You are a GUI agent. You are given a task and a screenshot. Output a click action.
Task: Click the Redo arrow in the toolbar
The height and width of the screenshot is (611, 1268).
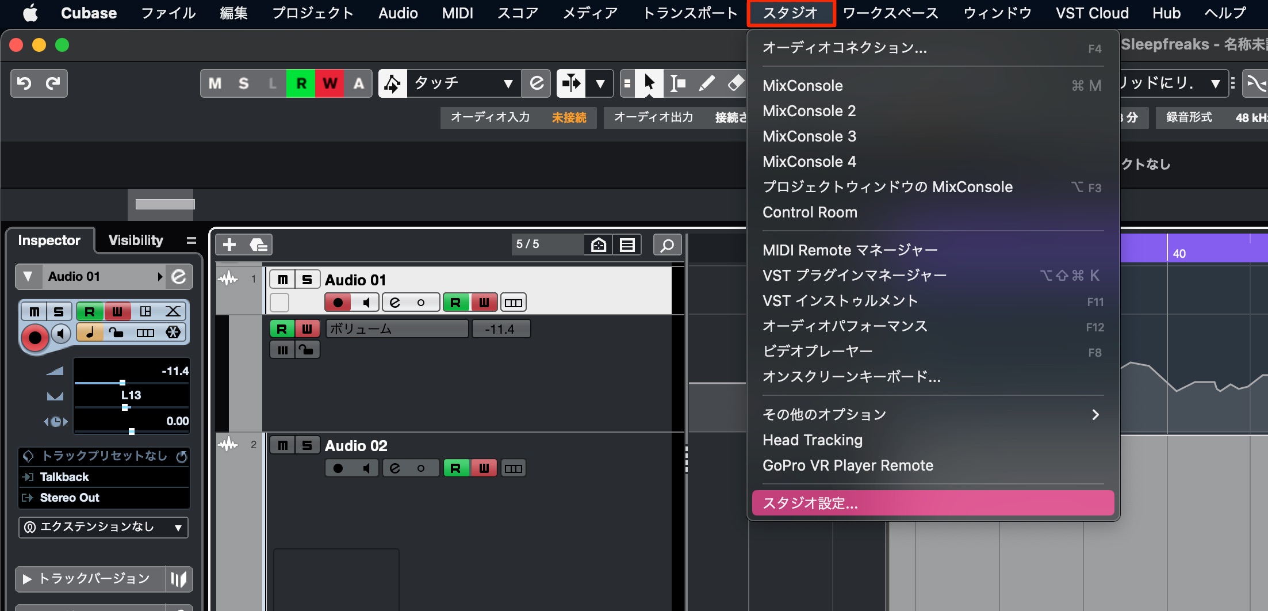[53, 84]
